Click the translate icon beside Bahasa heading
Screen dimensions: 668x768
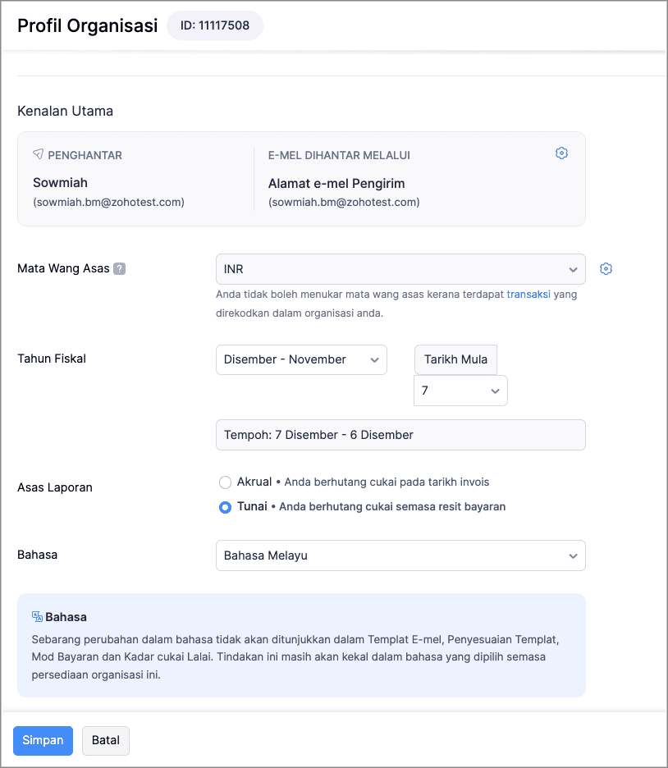pos(37,616)
